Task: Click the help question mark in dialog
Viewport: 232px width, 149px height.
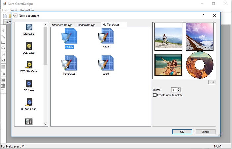Action: pyautogui.click(x=203, y=15)
